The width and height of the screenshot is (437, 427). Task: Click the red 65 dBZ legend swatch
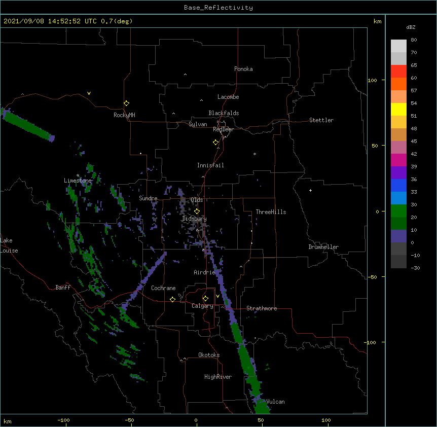[x=398, y=71]
